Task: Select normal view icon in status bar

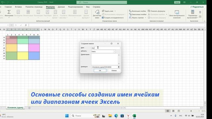Action: pos(168,111)
